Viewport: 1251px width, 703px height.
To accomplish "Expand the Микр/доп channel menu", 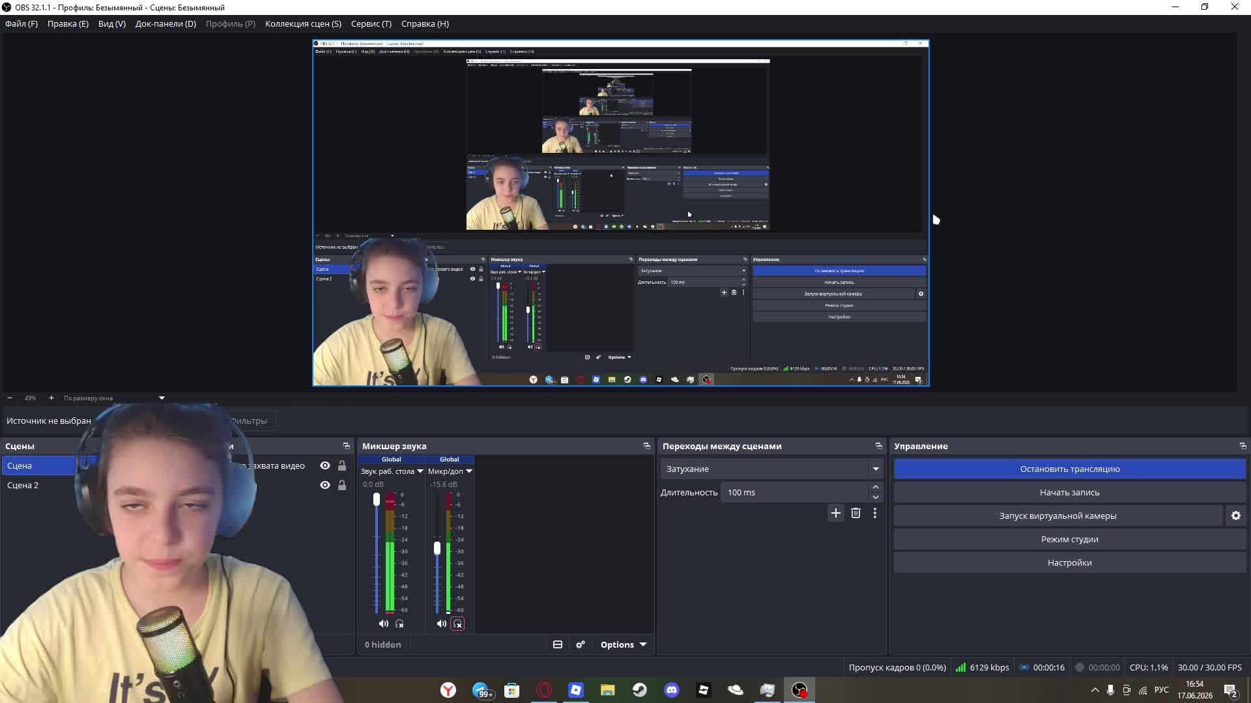I will [x=469, y=471].
